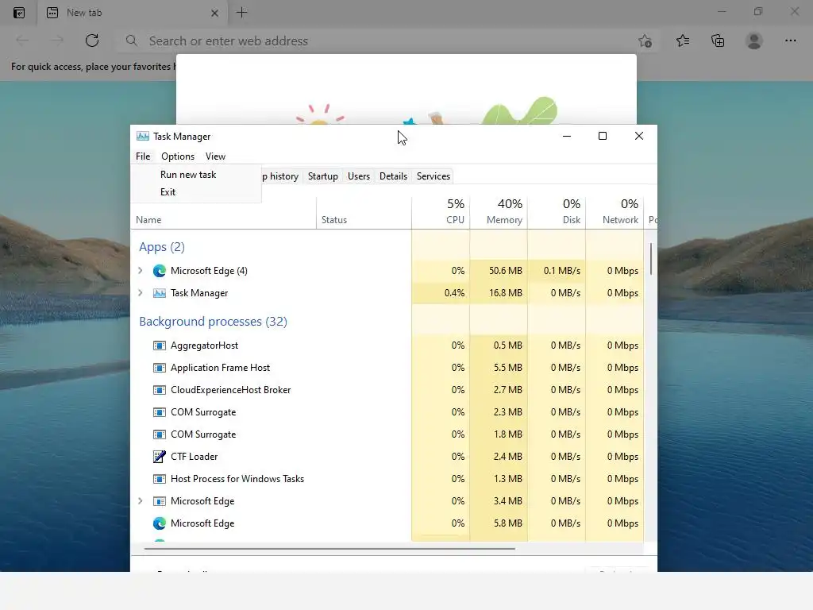Expand the Microsoft Edge background process row
Screen dimensions: 813x610
pos(140,501)
